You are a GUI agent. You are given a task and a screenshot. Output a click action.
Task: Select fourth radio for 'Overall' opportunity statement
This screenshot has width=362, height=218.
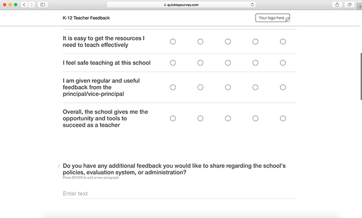255,118
